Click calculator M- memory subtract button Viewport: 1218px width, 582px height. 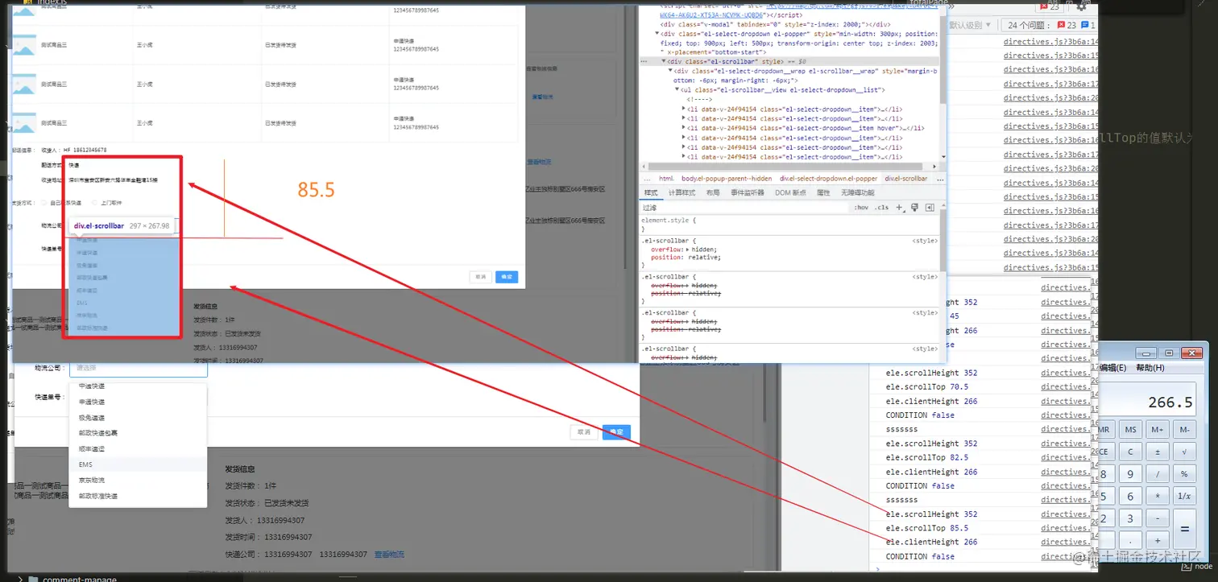[1184, 430]
